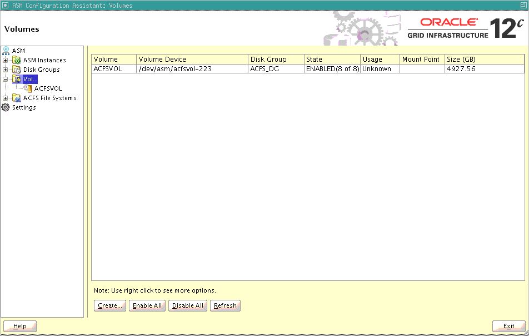Click the Size (GB) column header
529x336 pixels.
(x=485, y=59)
